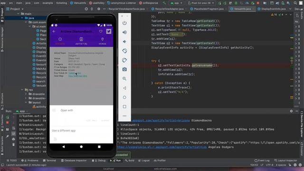Screen dimensions: 304x171
Task: Tap the heart favorite icon in app
Action: tap(101, 31)
